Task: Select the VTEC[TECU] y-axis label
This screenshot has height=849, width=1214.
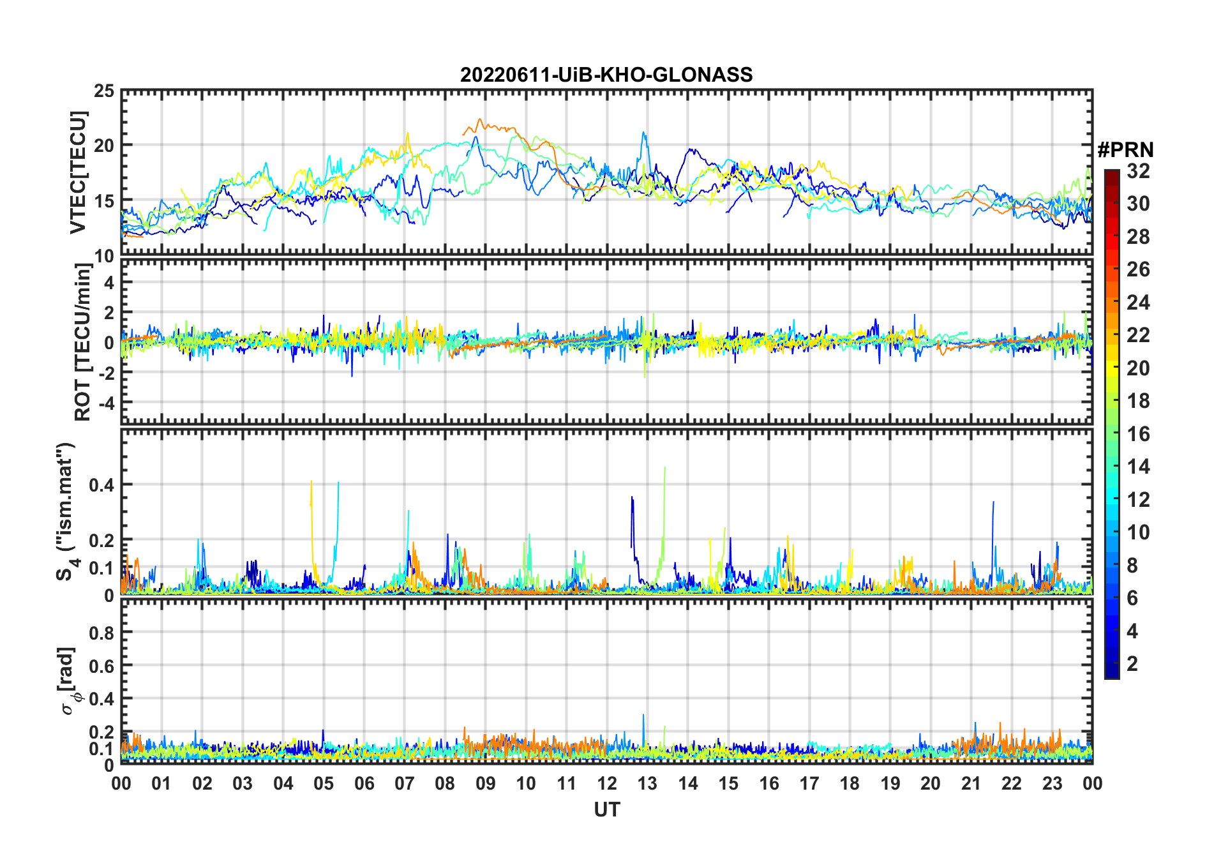Action: point(77,172)
